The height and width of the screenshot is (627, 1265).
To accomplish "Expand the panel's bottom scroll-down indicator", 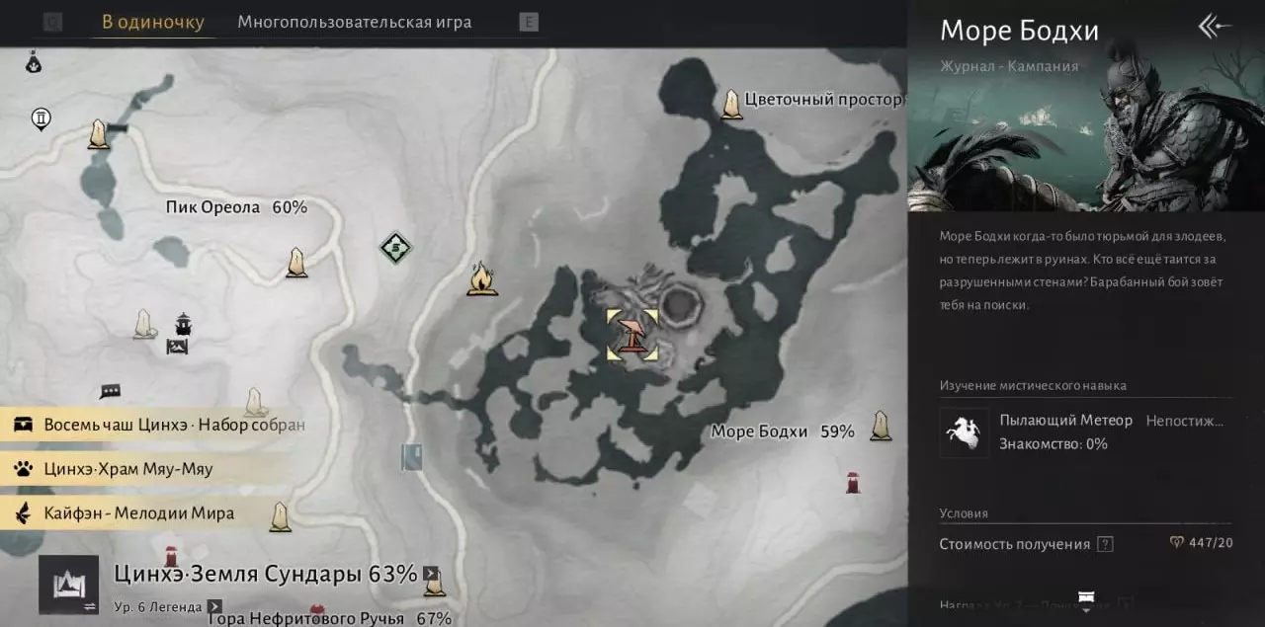I will pos(1085,602).
